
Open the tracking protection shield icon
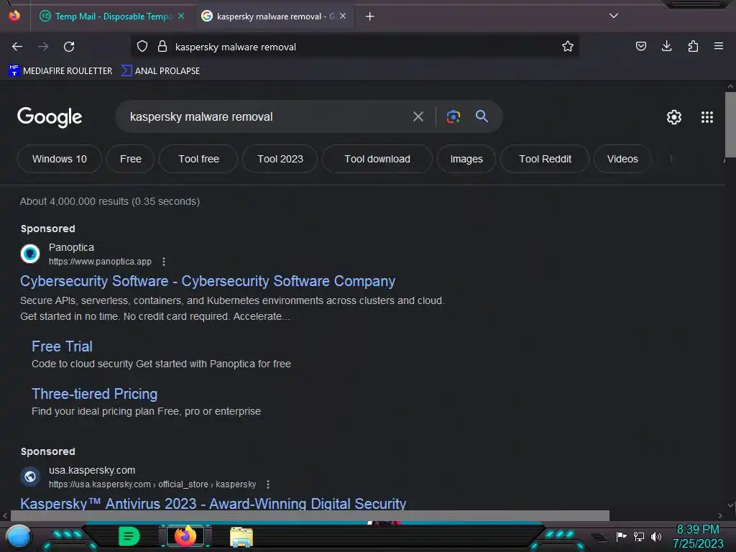click(142, 47)
